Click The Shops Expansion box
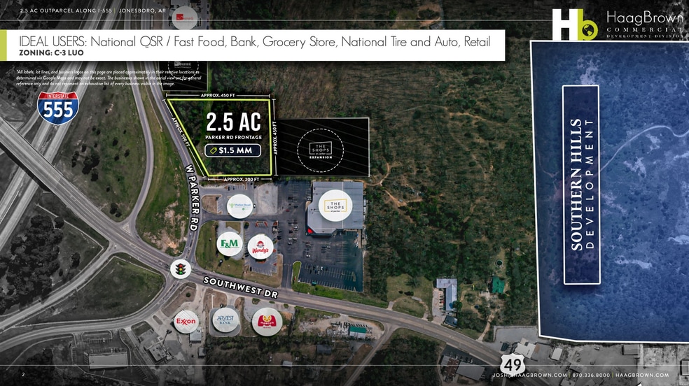The width and height of the screenshot is (689, 386). (321, 148)
